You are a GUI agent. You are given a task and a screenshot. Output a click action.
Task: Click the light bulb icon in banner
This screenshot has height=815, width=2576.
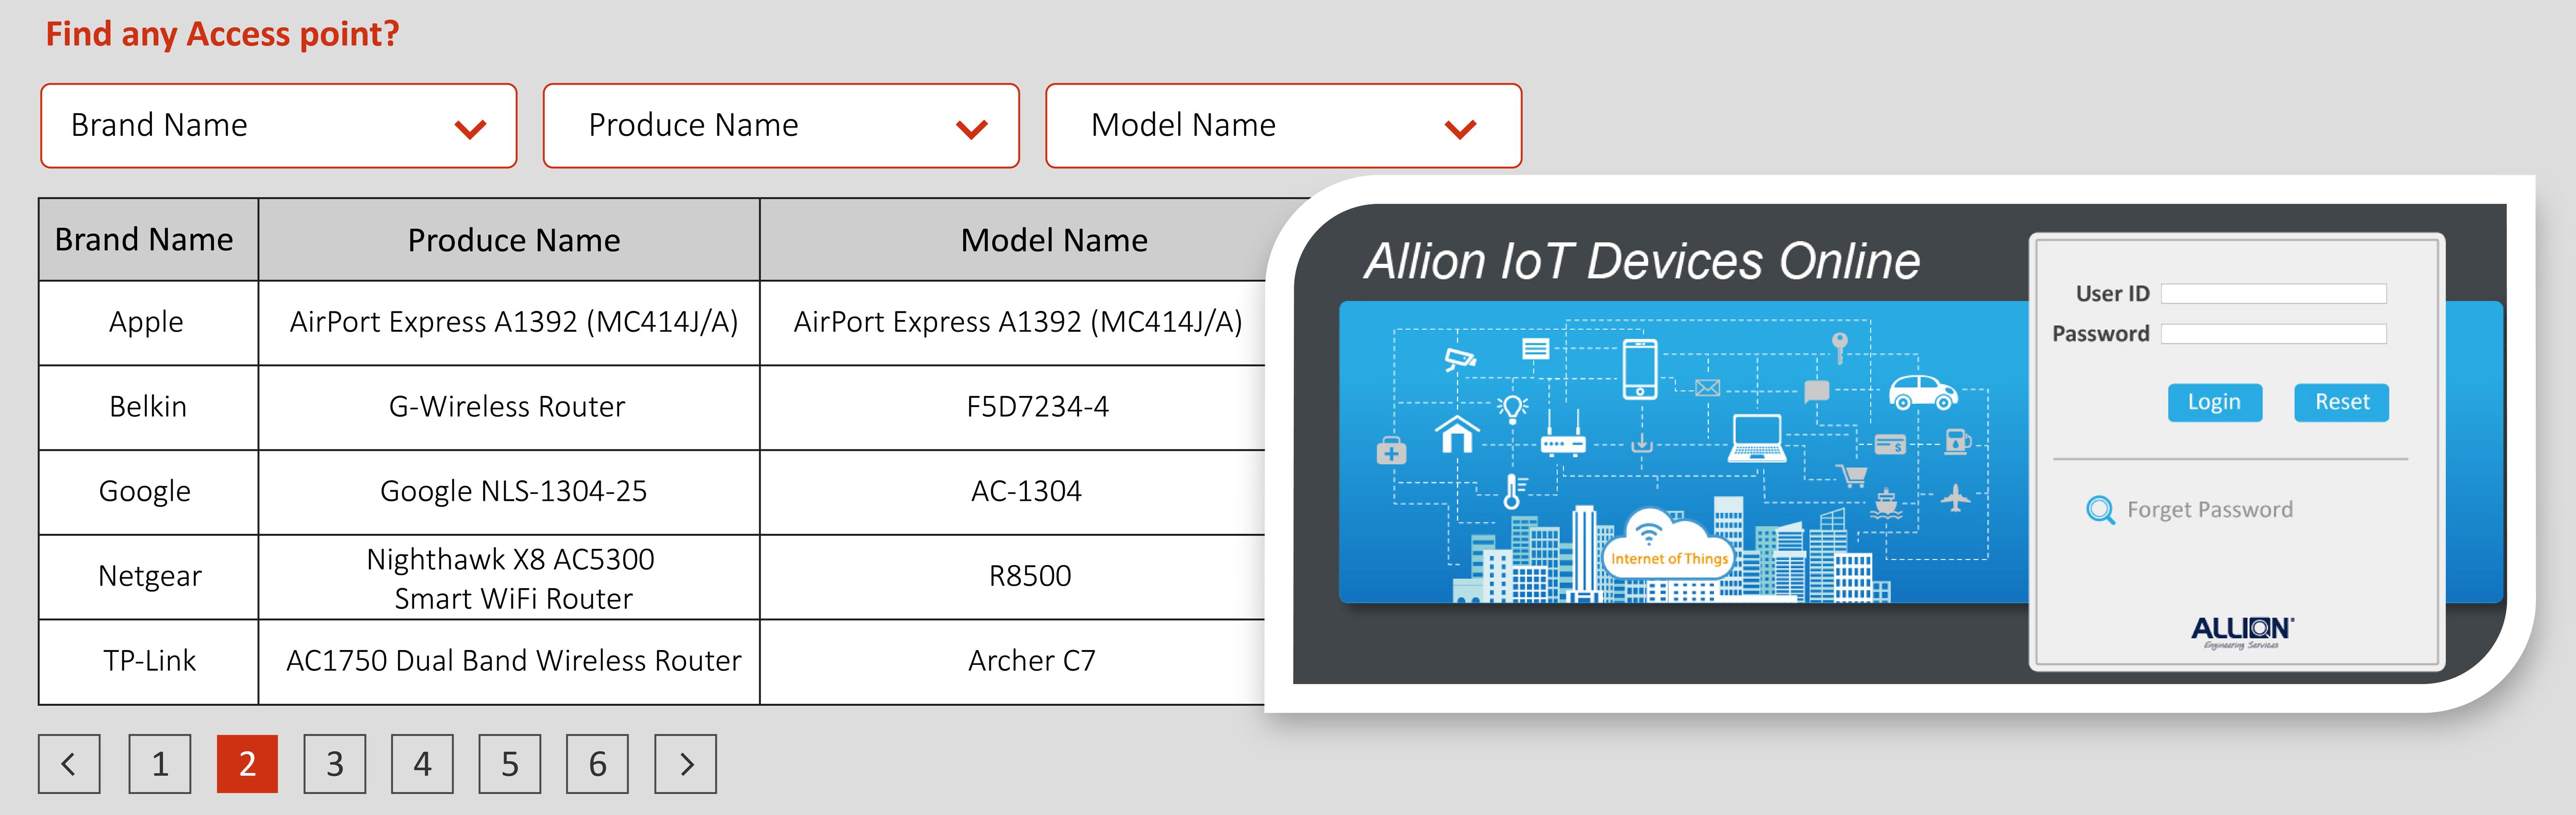click(x=1513, y=408)
